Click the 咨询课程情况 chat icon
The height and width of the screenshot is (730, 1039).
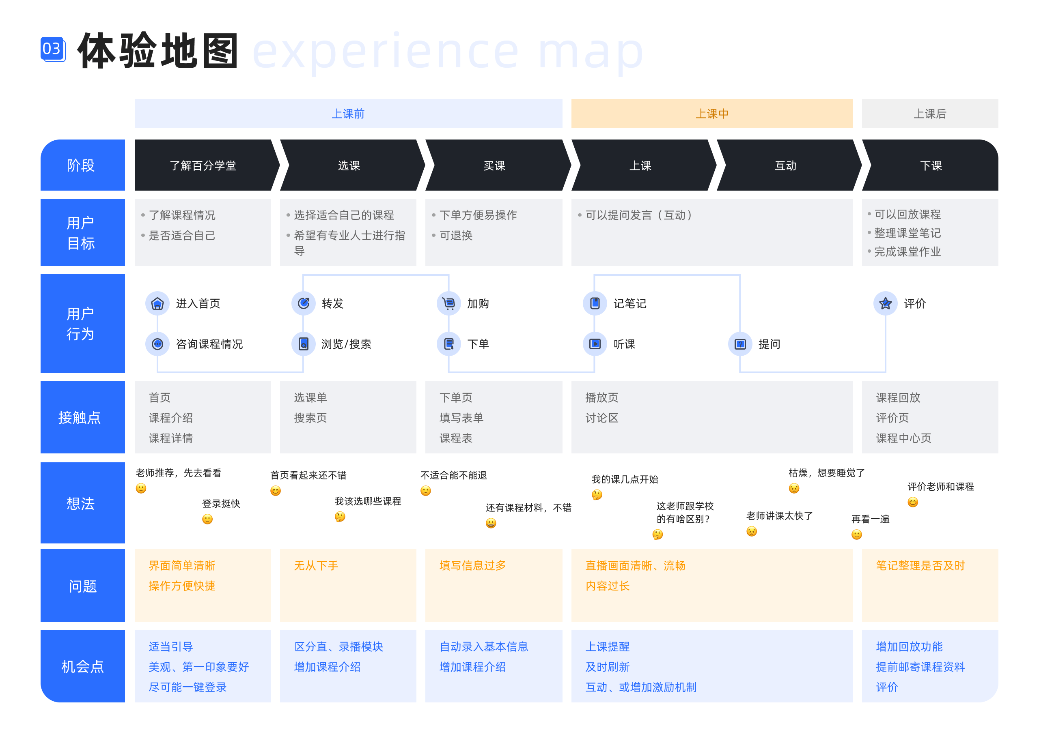(157, 344)
